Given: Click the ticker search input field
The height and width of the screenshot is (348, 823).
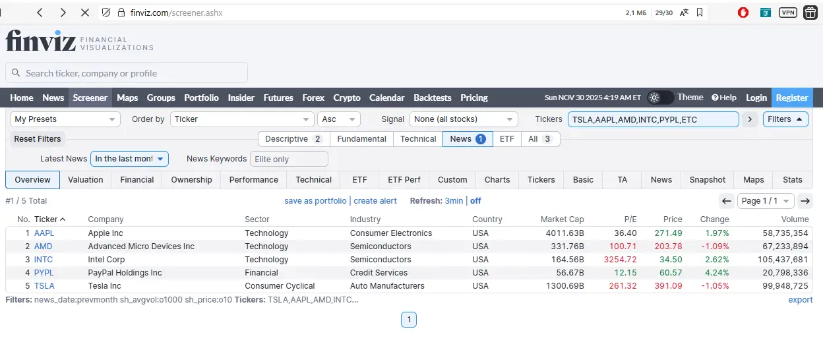Looking at the screenshot, I should pos(127,73).
